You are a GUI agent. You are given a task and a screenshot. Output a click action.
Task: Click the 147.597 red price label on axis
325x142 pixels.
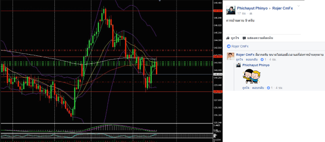point(218,11)
